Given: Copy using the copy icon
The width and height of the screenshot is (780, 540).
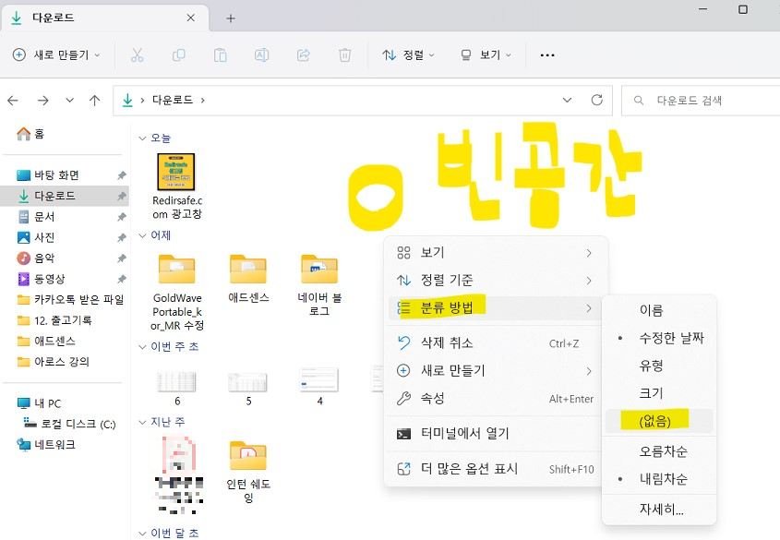Looking at the screenshot, I should click(179, 55).
